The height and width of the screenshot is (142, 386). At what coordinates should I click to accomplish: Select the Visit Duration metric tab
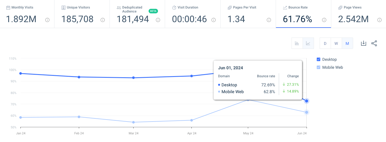click(193, 14)
